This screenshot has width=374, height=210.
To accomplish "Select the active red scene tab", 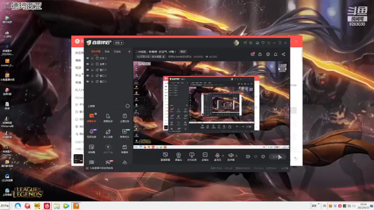I will coord(96,51).
